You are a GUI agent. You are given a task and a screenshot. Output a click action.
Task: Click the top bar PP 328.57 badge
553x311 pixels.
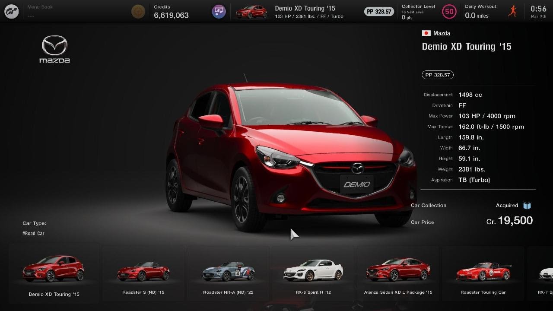(379, 12)
